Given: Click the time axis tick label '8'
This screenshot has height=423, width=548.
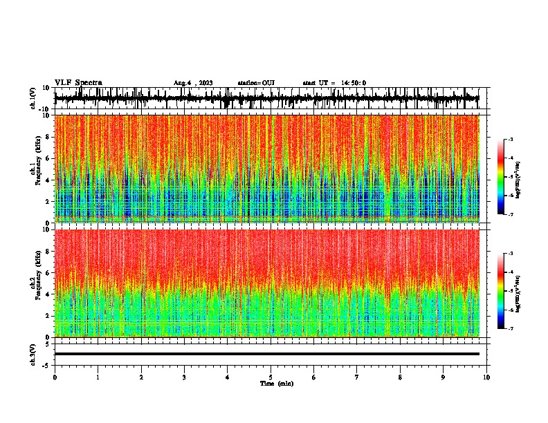Looking at the screenshot, I should point(400,377).
